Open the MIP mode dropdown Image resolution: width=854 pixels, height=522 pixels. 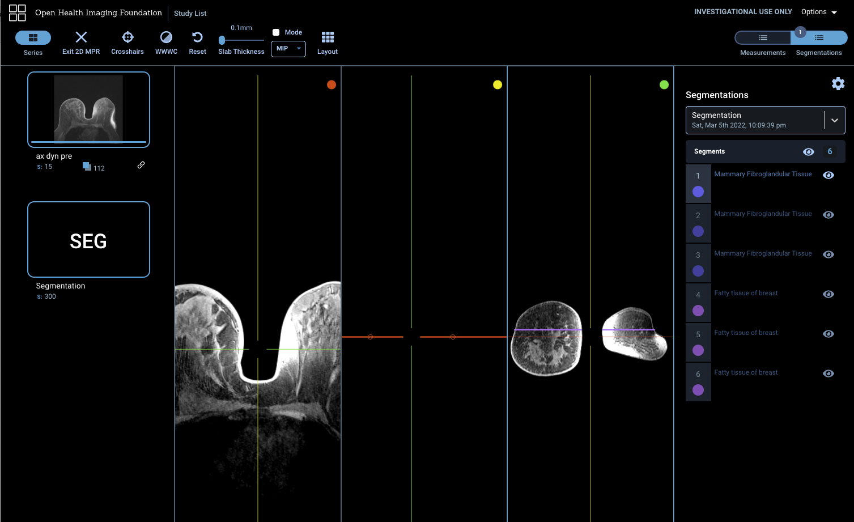288,49
